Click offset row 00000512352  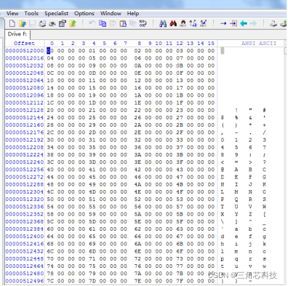25,214
